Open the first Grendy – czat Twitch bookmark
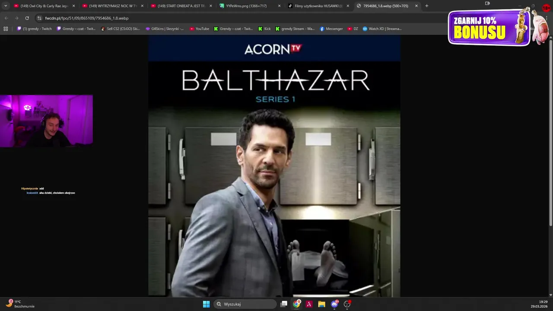Image resolution: width=553 pixels, height=311 pixels. pyautogui.click(x=76, y=29)
